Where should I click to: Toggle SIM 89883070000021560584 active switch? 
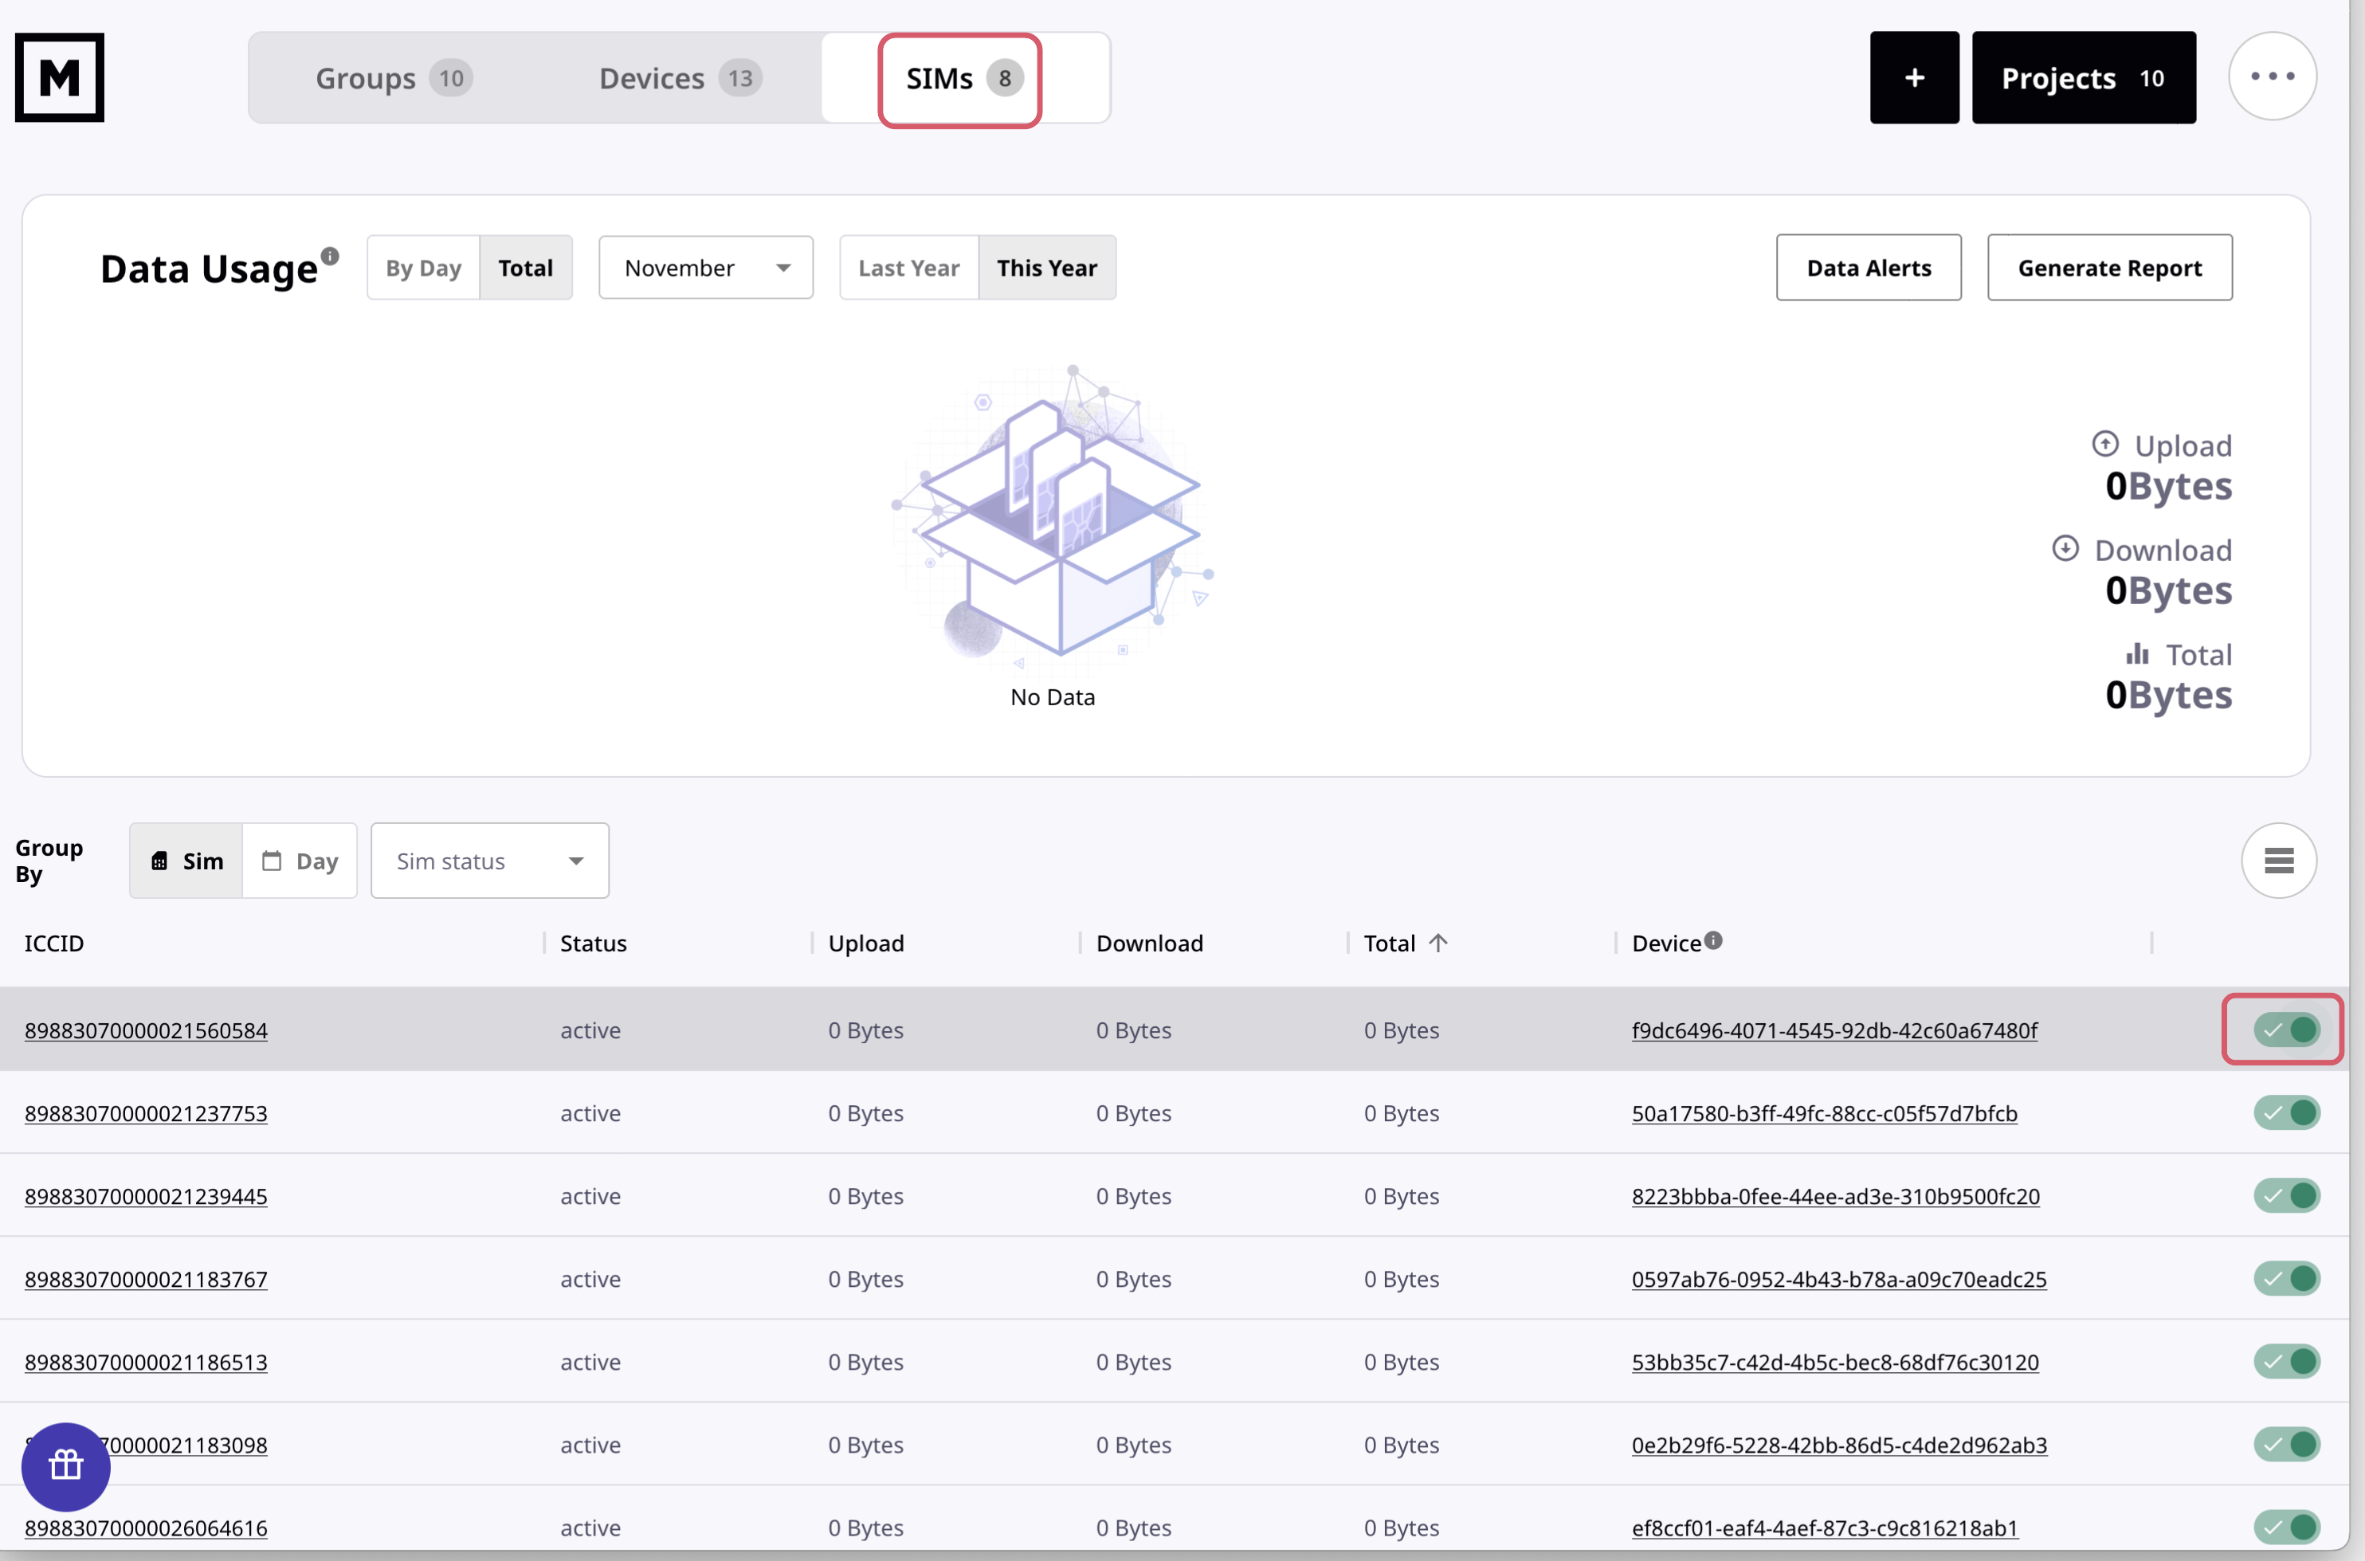click(x=2286, y=1030)
